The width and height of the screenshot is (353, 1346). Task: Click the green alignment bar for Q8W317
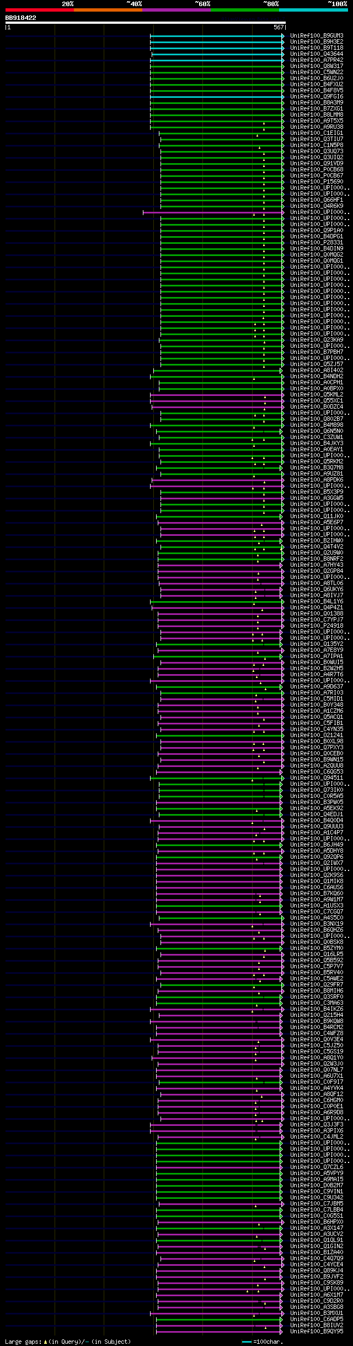point(217,66)
